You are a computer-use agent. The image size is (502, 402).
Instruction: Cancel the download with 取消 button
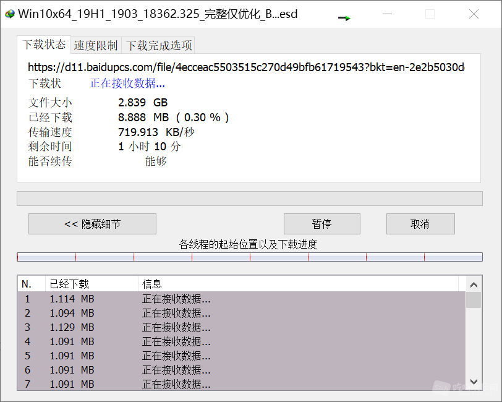(x=420, y=224)
